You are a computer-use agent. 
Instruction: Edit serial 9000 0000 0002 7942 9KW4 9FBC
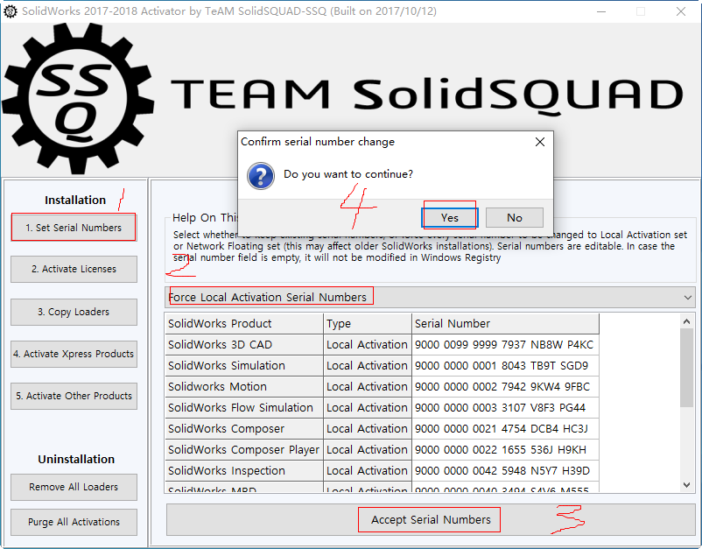click(x=505, y=387)
